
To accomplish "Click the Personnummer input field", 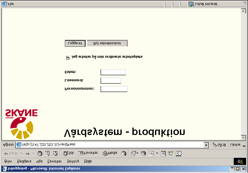I will point(114,89).
